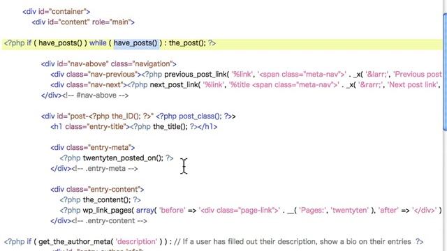Click 'the_content();' function call

coord(107,200)
